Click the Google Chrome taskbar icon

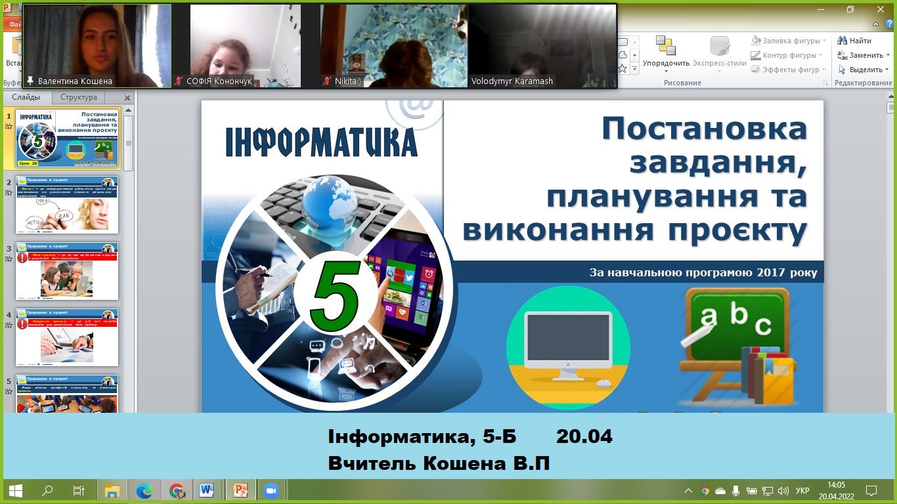tap(176, 490)
